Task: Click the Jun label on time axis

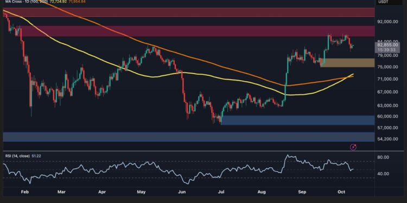Action: pyautogui.click(x=182, y=192)
